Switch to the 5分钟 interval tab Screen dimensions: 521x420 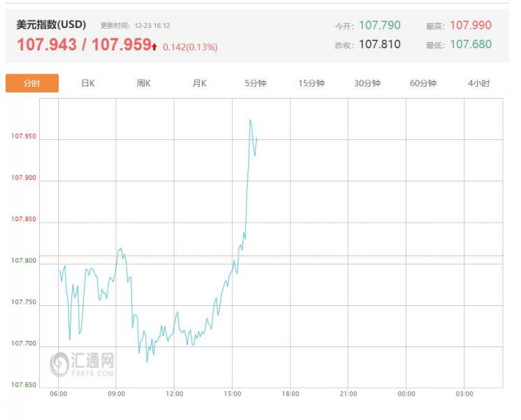tap(255, 83)
